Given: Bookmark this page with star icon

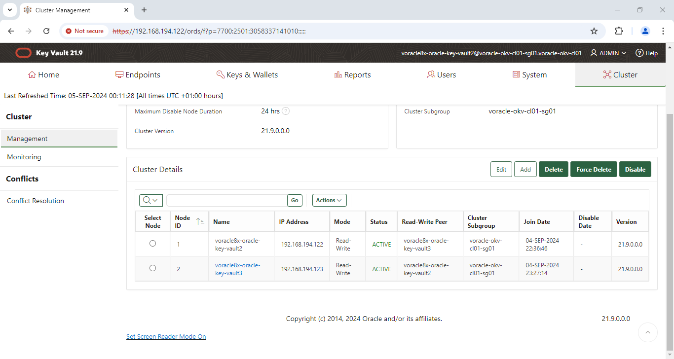Looking at the screenshot, I should [x=594, y=31].
